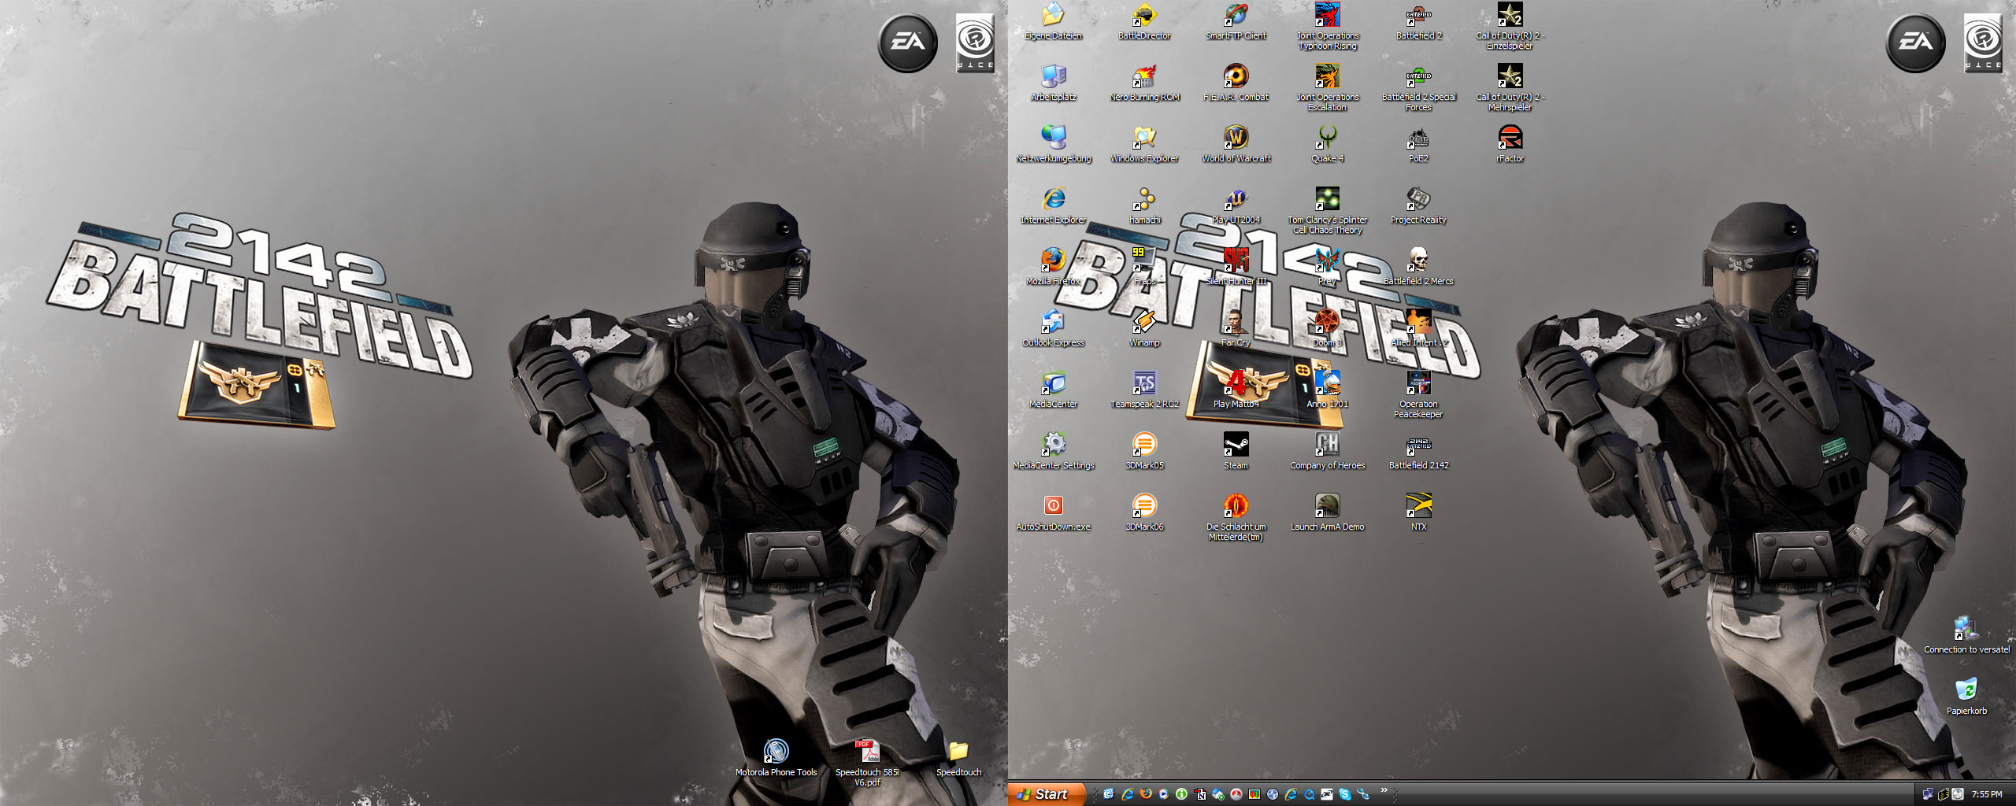Open the Eigene Dateien folder icon
Image resolution: width=2016 pixels, height=806 pixels.
click(1053, 21)
